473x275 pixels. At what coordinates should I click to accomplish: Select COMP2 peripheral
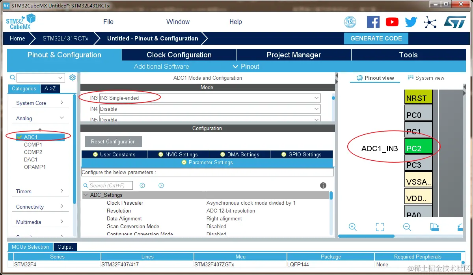pyautogui.click(x=33, y=152)
